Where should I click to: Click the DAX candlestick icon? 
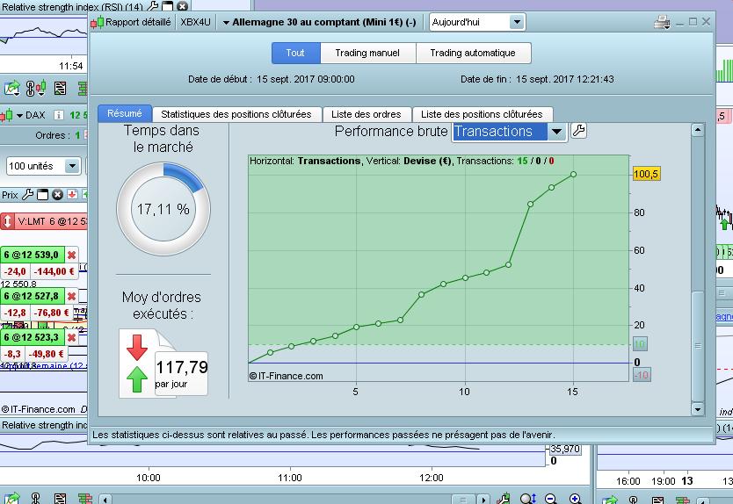6,115
